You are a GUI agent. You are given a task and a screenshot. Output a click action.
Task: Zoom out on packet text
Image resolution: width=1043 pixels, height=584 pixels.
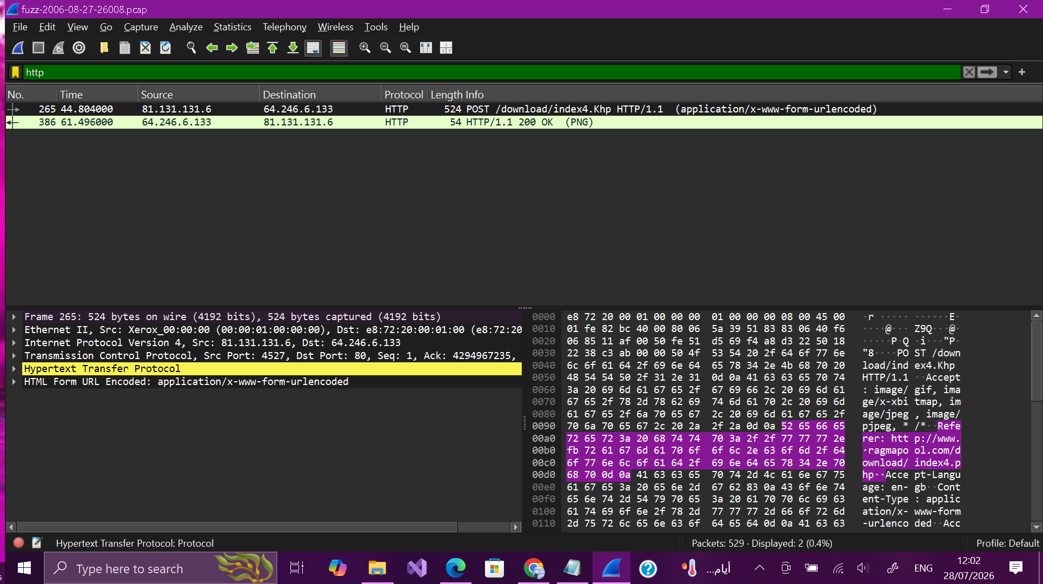385,48
